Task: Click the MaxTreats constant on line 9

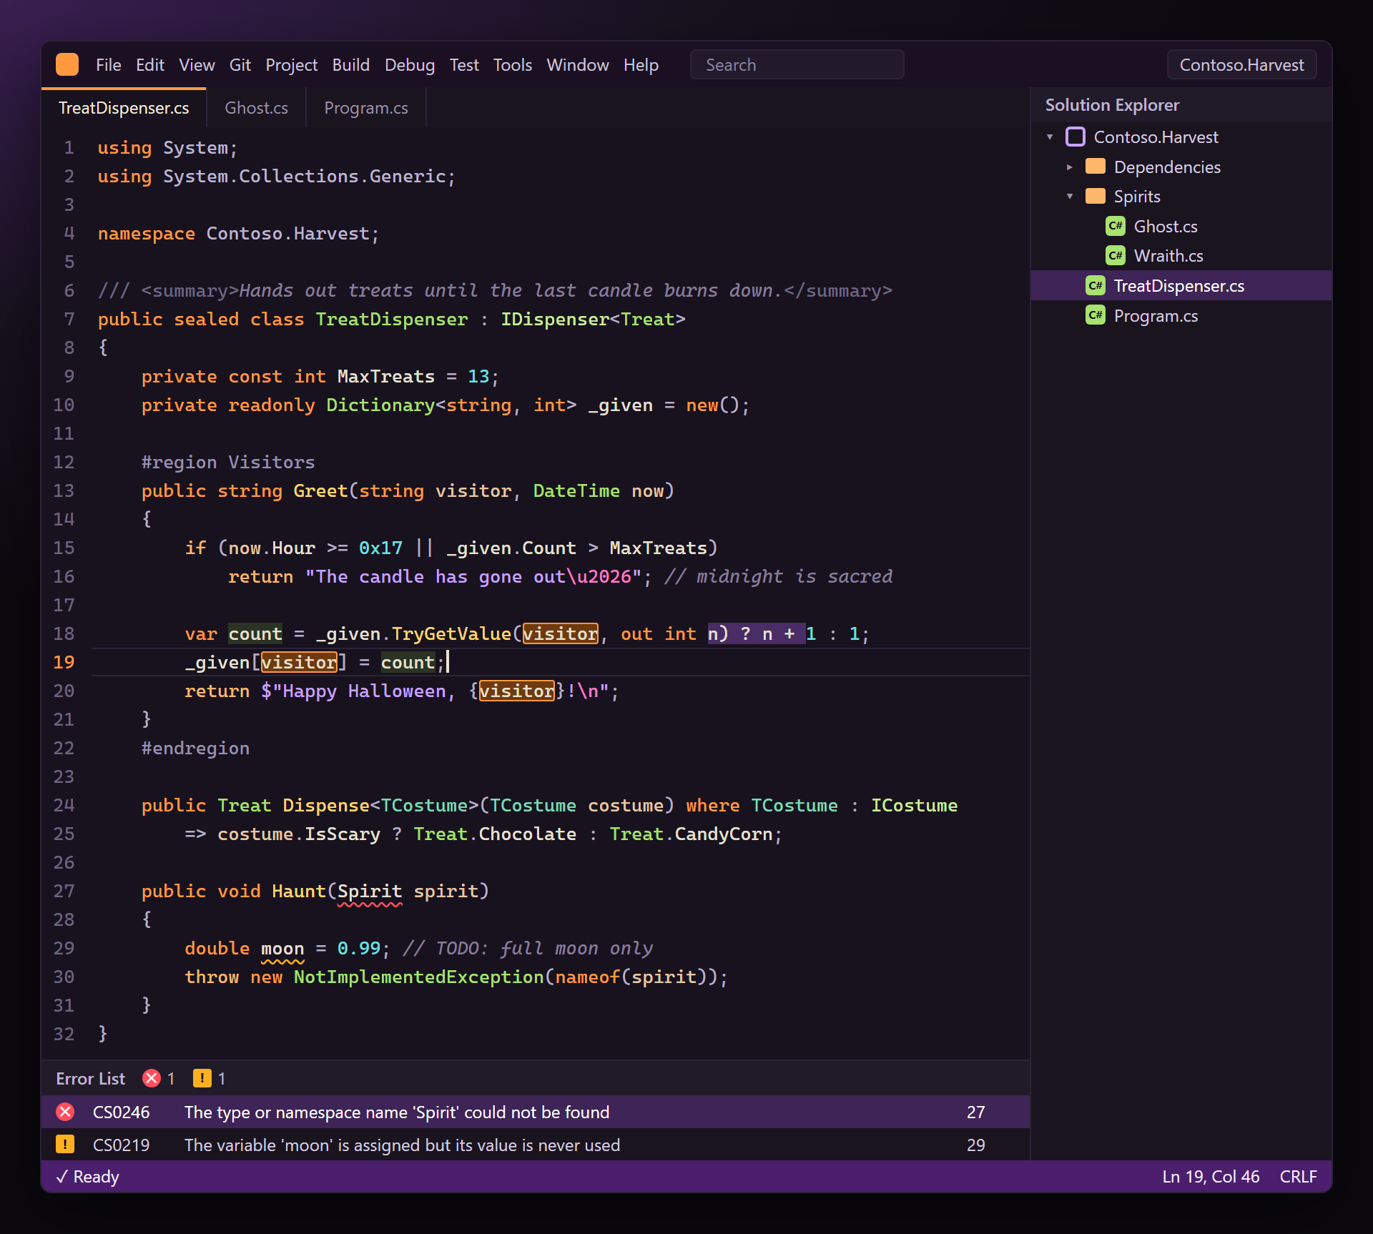Action: [x=386, y=377]
